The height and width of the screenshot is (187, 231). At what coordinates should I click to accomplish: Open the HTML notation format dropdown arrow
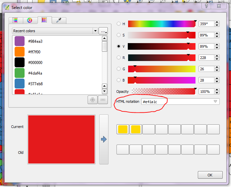click(x=215, y=101)
